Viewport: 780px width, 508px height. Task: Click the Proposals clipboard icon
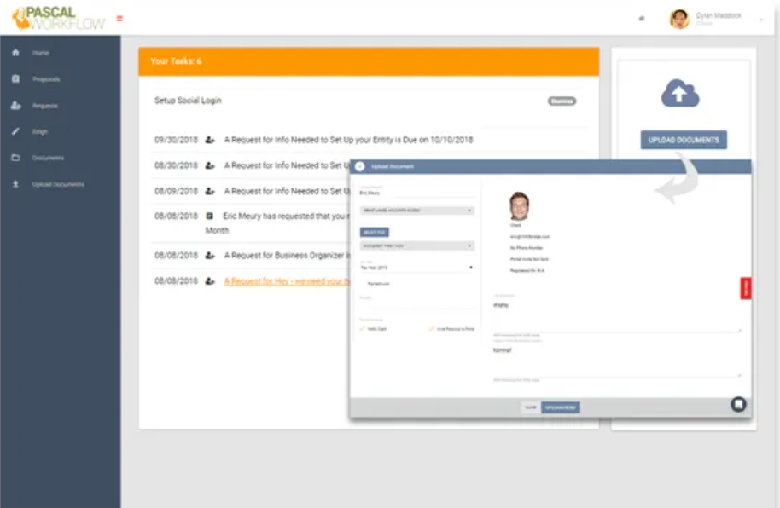point(15,78)
